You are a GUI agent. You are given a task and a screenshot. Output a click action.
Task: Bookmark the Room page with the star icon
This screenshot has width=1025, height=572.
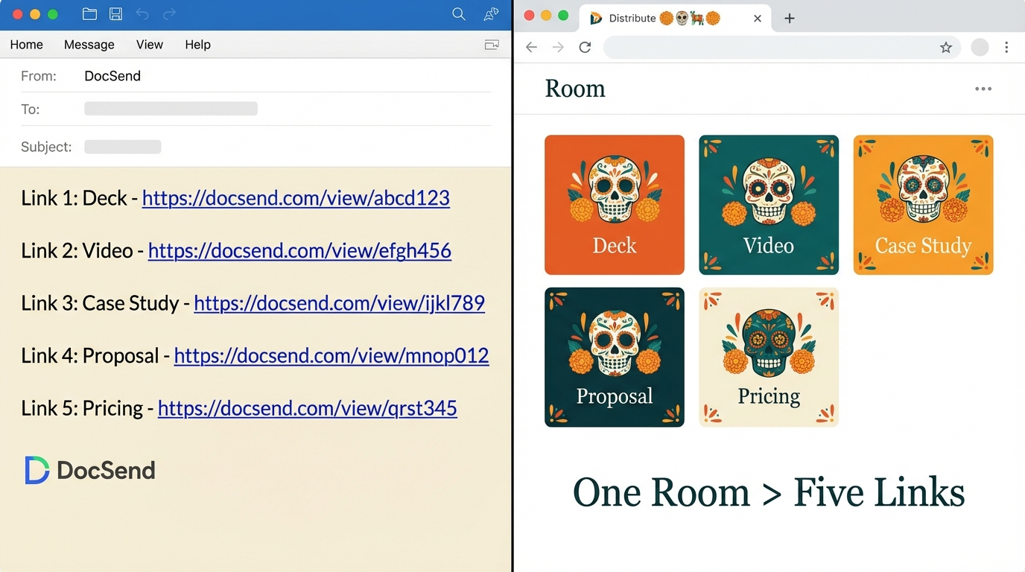(x=946, y=47)
